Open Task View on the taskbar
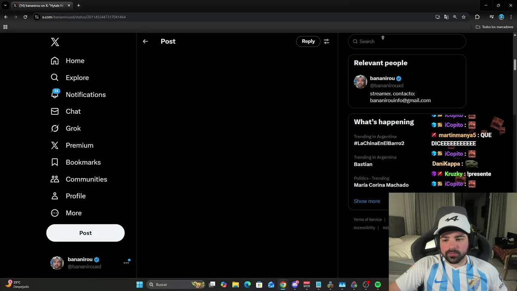517x291 pixels. (212, 285)
